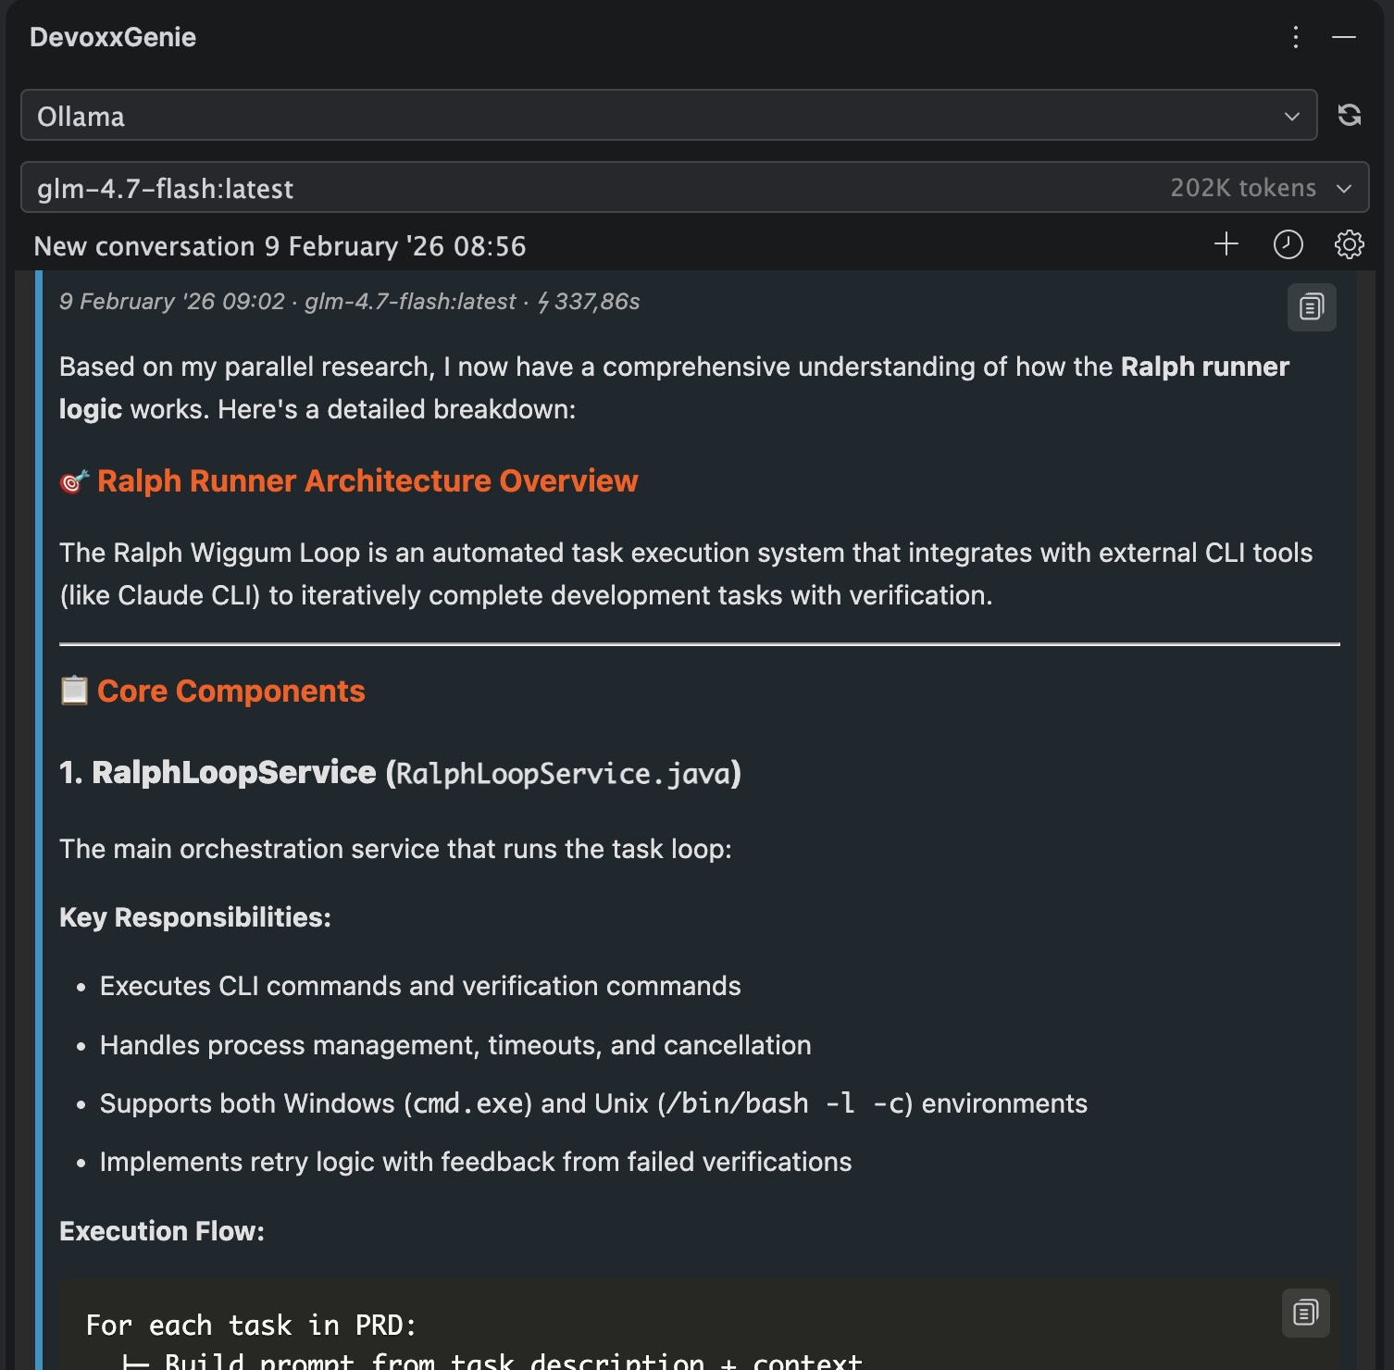Click the 202K tokens label
The height and width of the screenshot is (1370, 1394).
coord(1242,188)
